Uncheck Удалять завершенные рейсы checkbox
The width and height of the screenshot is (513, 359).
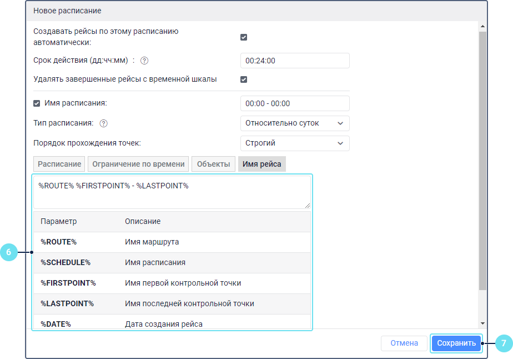(x=244, y=79)
